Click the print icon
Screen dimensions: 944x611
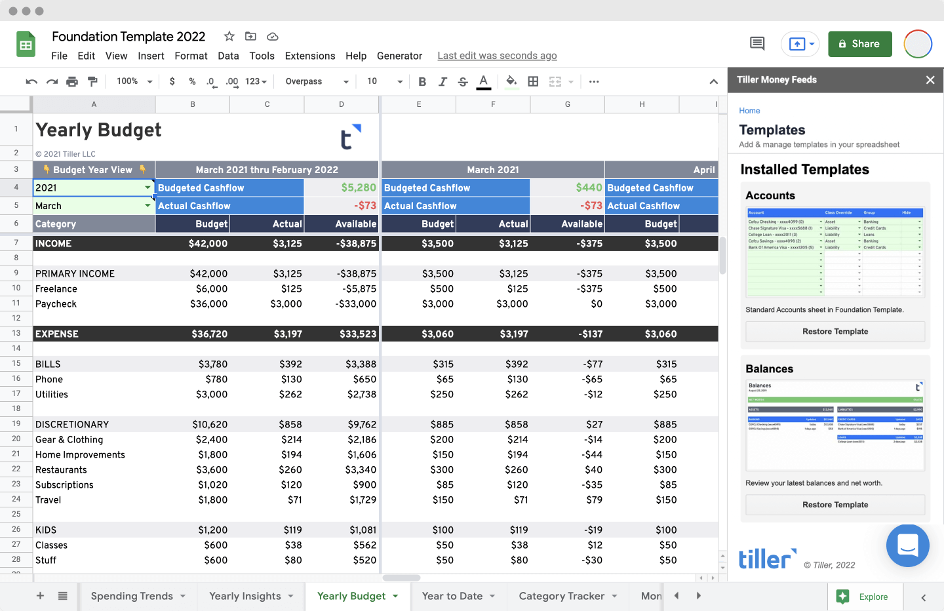pos(72,82)
